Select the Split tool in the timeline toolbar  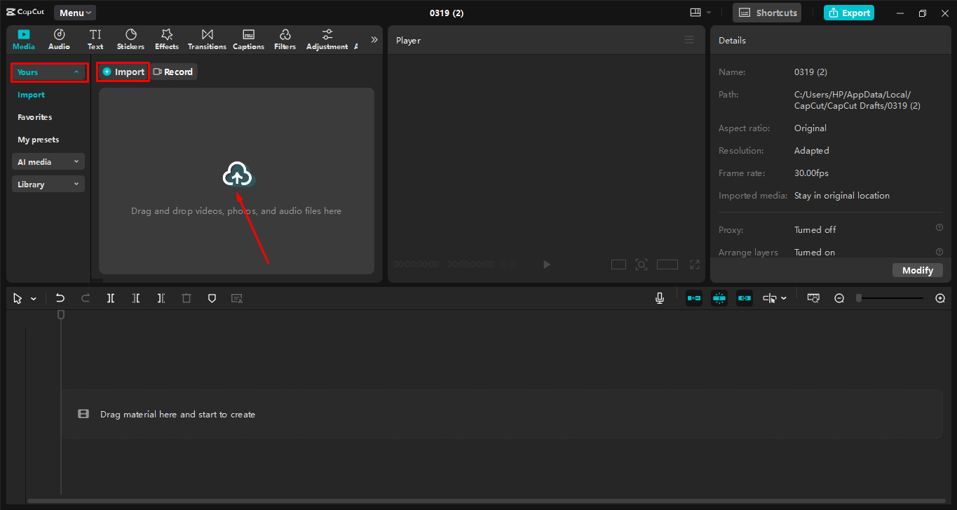click(x=110, y=297)
